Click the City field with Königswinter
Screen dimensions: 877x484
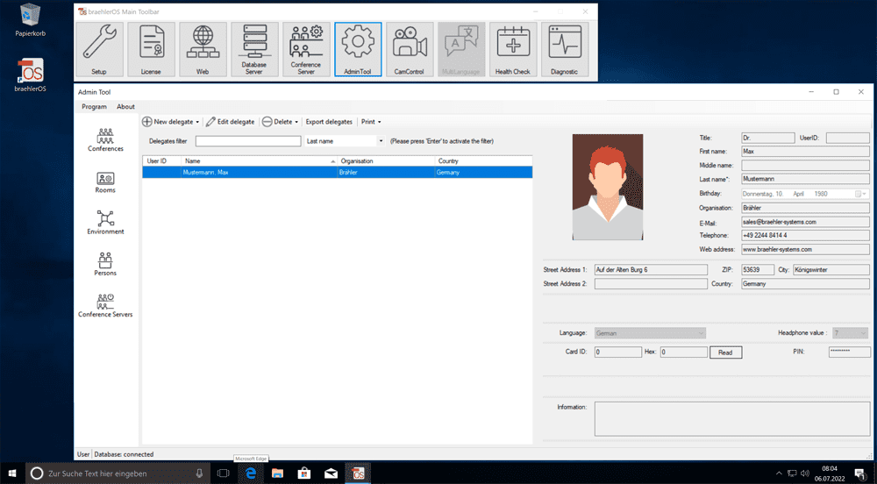point(831,270)
